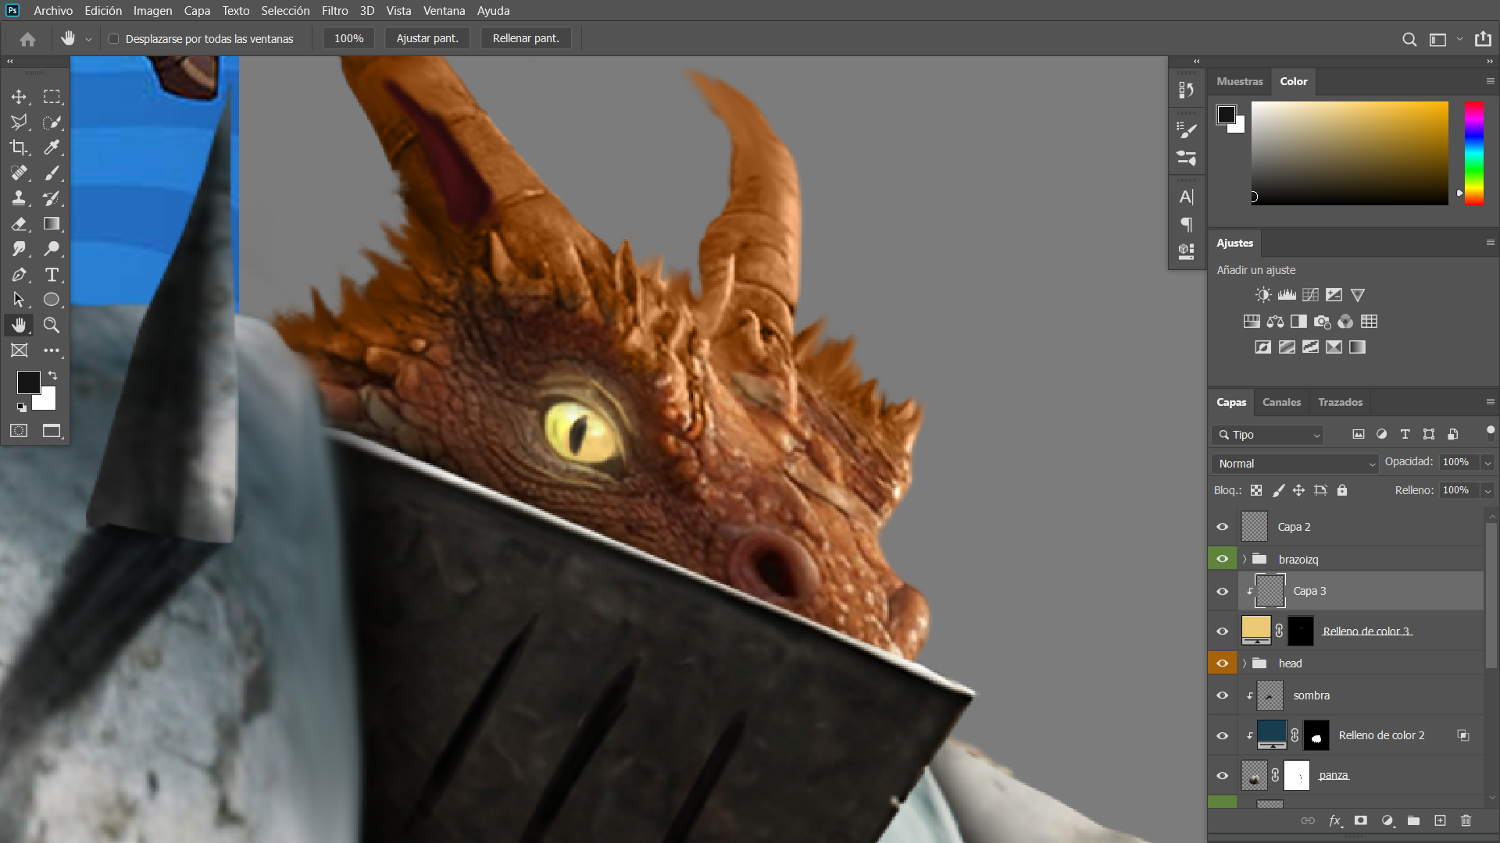Select the Zoom tool in toolbox
The height and width of the screenshot is (843, 1500).
click(52, 325)
